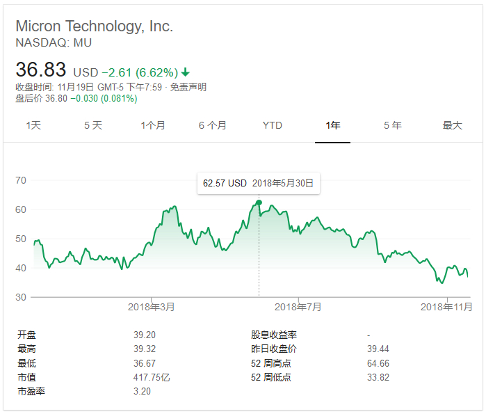Click the 36.83 current price figure
Viewport: 486px width, 414px height.
[x=41, y=70]
